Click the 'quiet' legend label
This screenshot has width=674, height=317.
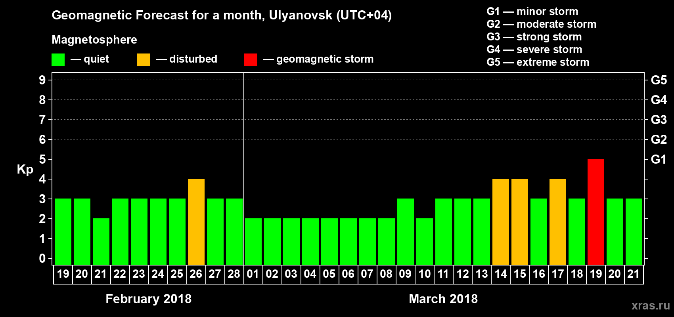(96, 59)
